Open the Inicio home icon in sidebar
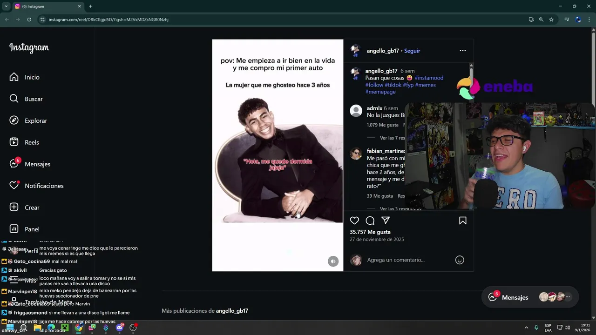 (x=14, y=77)
